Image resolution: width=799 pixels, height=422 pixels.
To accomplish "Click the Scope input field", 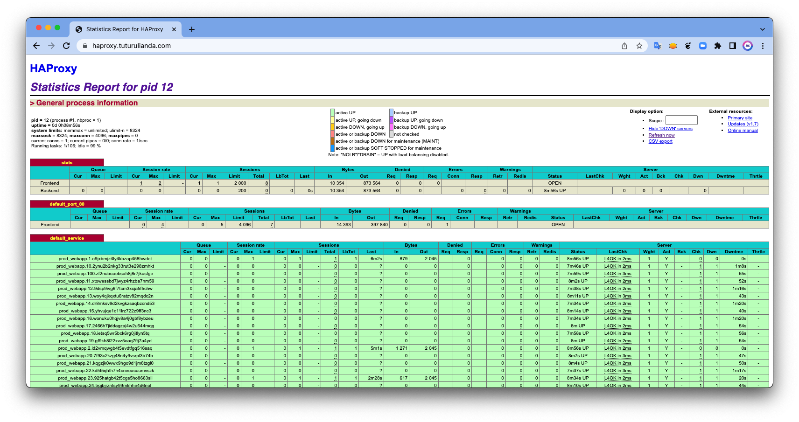I will (681, 120).
